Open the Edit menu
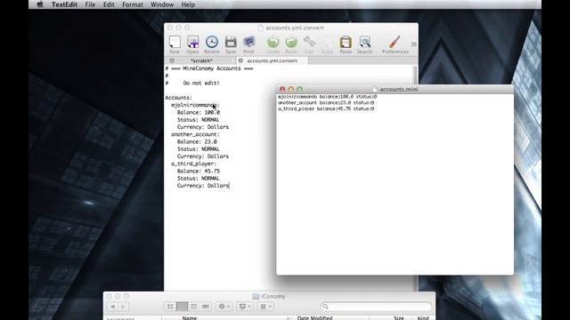570x320 pixels. 109,4
